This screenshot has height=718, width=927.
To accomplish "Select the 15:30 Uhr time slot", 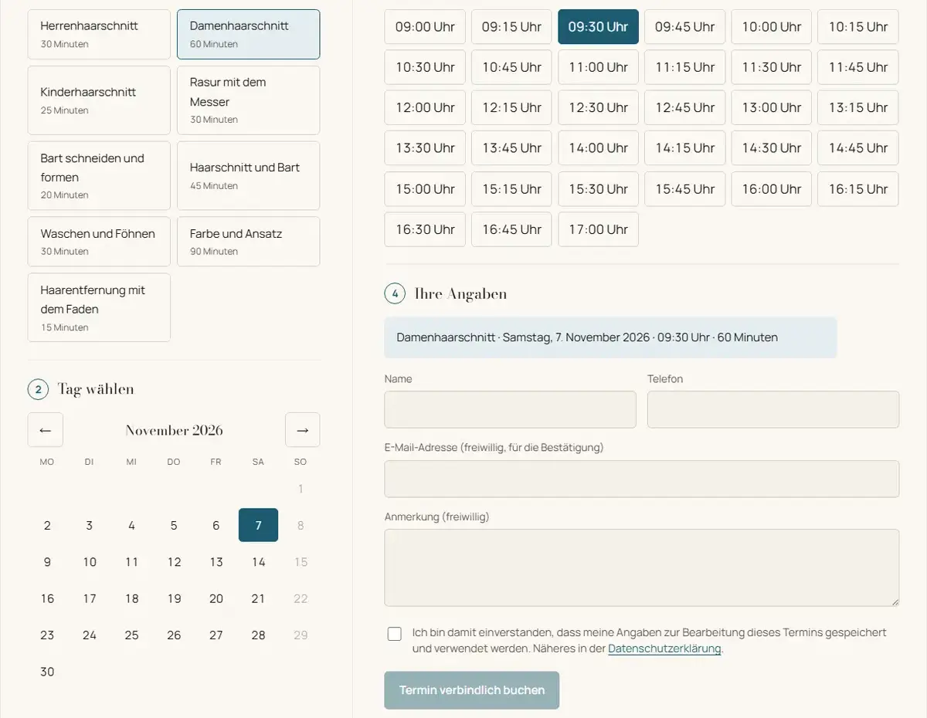I will [x=598, y=189].
